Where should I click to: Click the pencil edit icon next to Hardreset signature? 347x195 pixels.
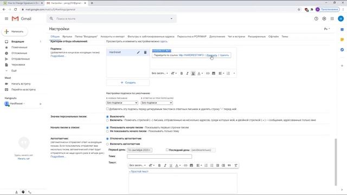(138, 53)
